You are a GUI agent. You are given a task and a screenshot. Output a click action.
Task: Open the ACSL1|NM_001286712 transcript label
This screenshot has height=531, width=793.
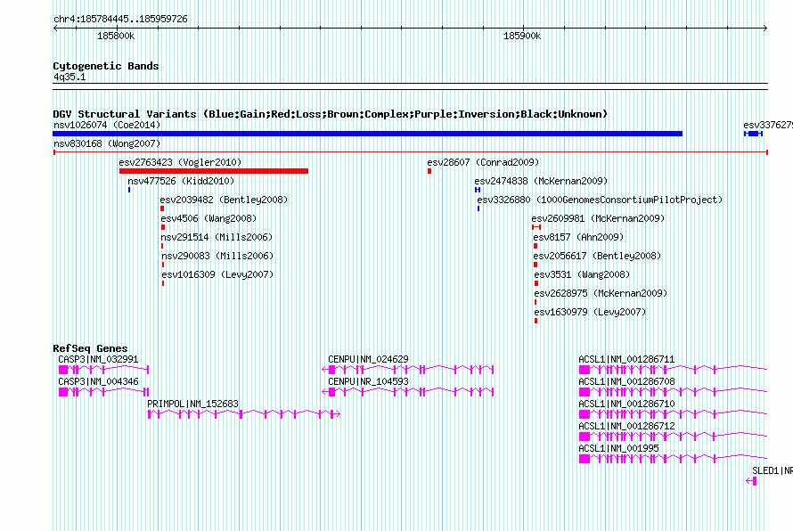(626, 426)
